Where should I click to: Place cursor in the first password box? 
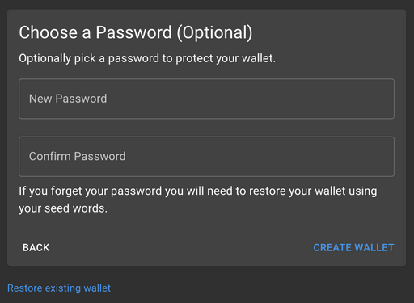click(x=206, y=99)
